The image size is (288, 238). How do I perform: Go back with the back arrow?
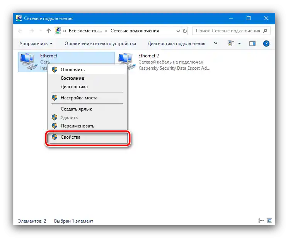pos(20,31)
